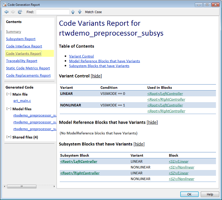
Task: Collapse the Model files section
Action: point(9,109)
